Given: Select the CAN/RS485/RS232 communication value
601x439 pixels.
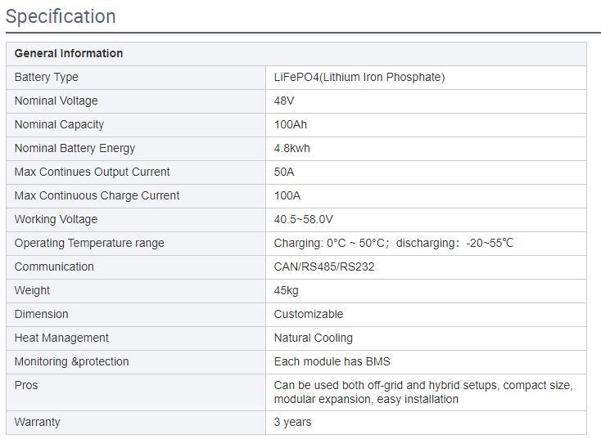Looking at the screenshot, I should tap(324, 267).
